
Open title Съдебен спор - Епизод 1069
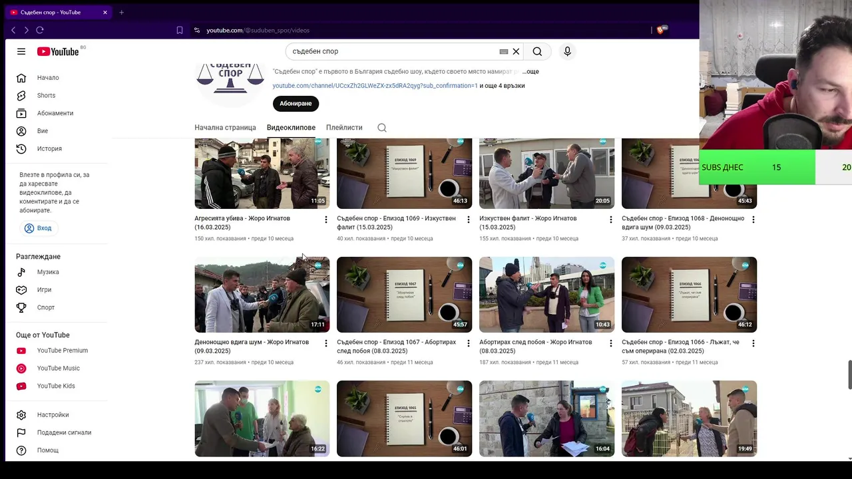click(396, 223)
